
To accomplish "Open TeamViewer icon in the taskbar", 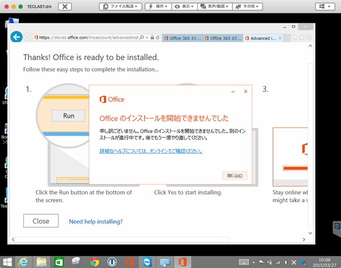I will point(147,262).
